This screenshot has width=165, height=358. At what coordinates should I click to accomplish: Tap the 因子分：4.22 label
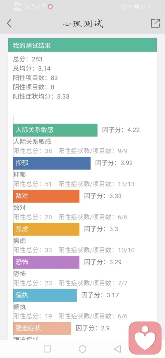[x=121, y=130]
